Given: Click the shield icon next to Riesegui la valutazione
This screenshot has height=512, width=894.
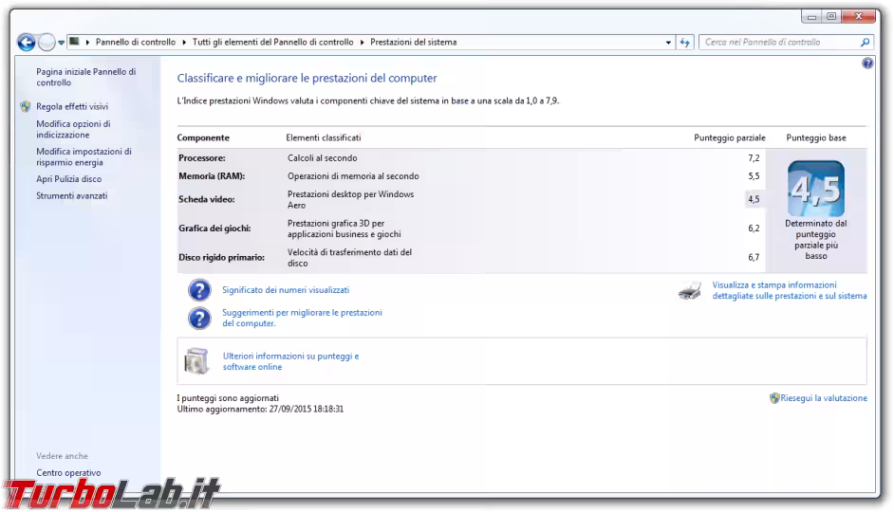Looking at the screenshot, I should [774, 398].
